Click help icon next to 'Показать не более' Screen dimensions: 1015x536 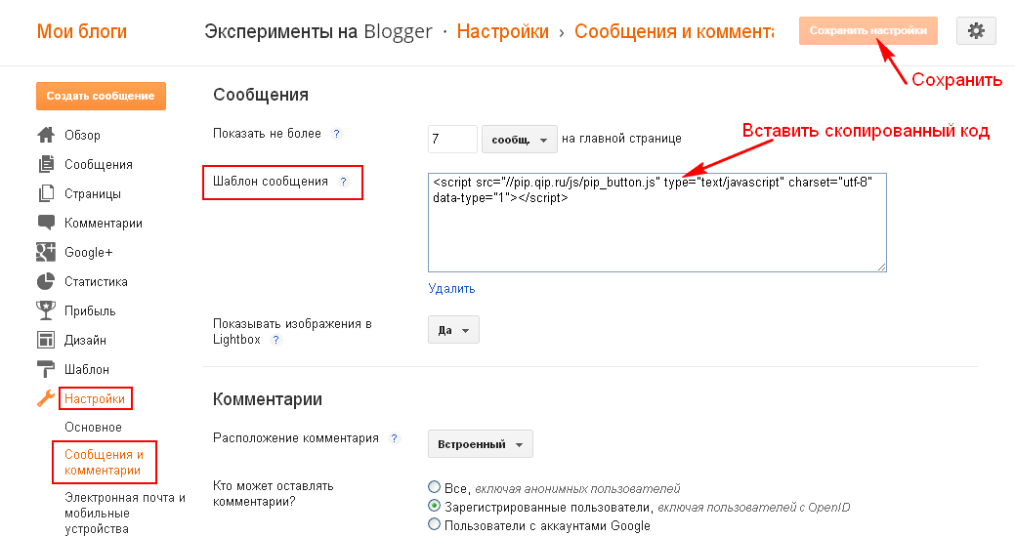coord(336,134)
